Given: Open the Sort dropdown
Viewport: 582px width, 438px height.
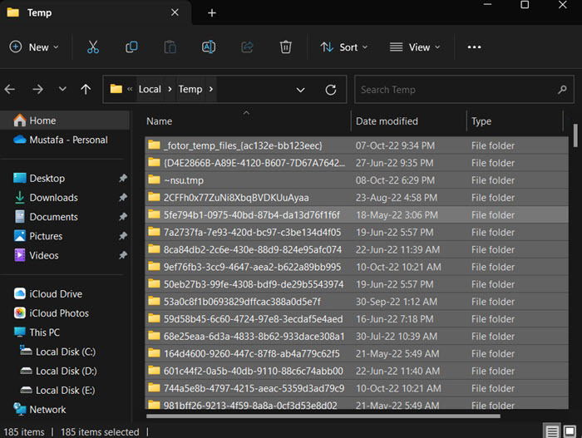Looking at the screenshot, I should tap(343, 47).
